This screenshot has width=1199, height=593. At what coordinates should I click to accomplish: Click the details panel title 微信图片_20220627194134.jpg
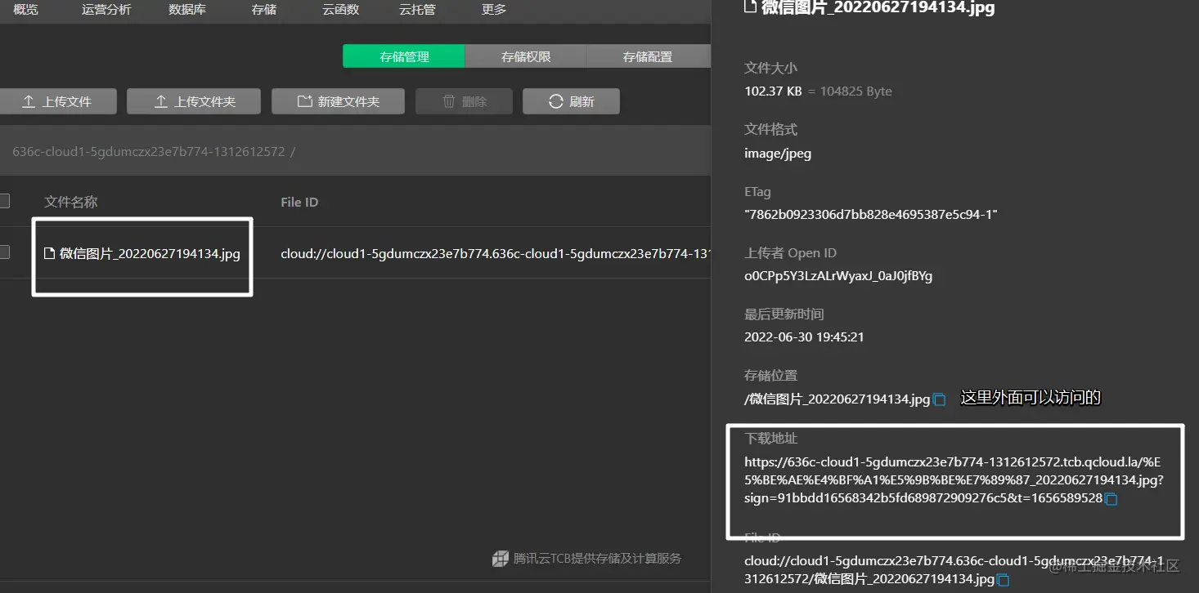878,8
